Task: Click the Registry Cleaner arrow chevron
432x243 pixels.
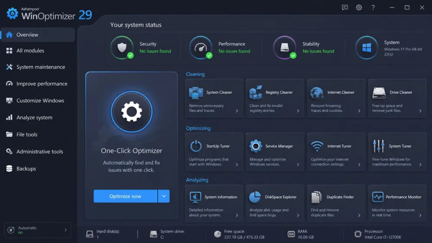Action: pos(298,111)
